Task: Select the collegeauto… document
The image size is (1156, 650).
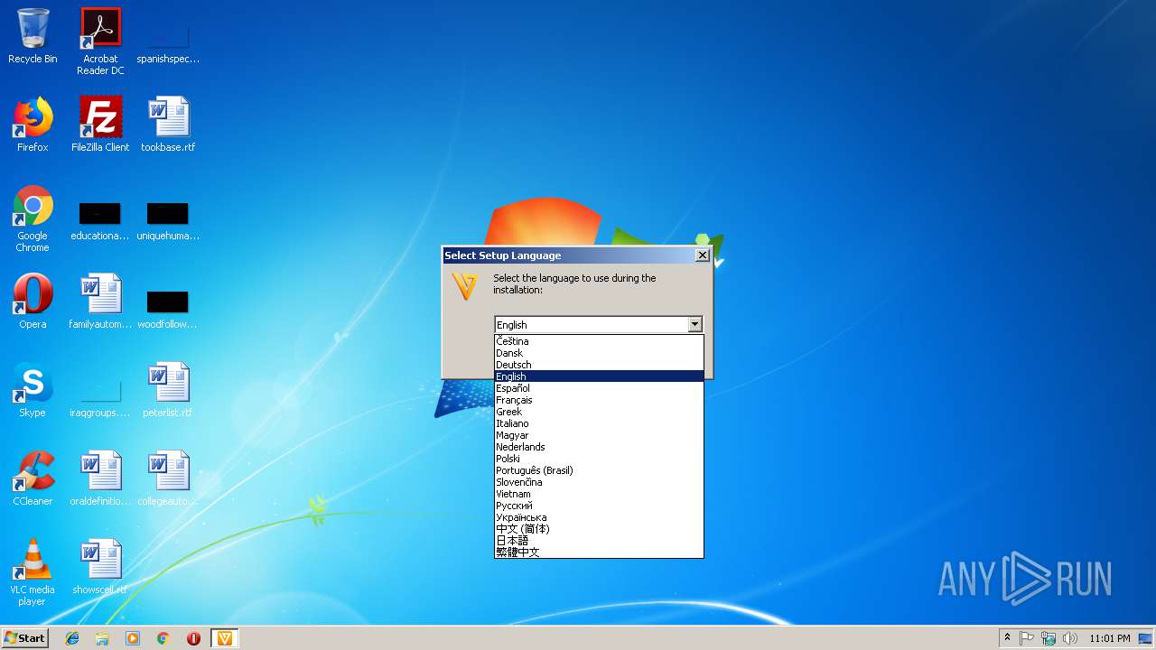Action: coord(168,478)
